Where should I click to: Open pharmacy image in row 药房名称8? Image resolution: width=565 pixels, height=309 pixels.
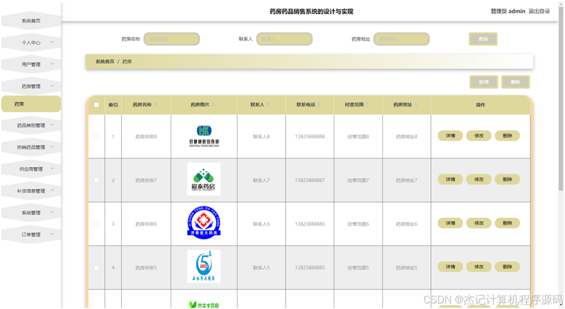click(x=204, y=136)
